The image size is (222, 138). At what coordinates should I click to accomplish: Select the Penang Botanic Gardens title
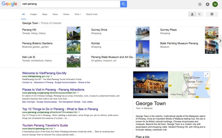(x=37, y=43)
